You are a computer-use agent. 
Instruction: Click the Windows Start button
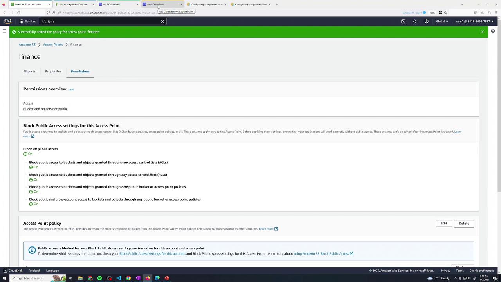pyautogui.click(x=5, y=278)
